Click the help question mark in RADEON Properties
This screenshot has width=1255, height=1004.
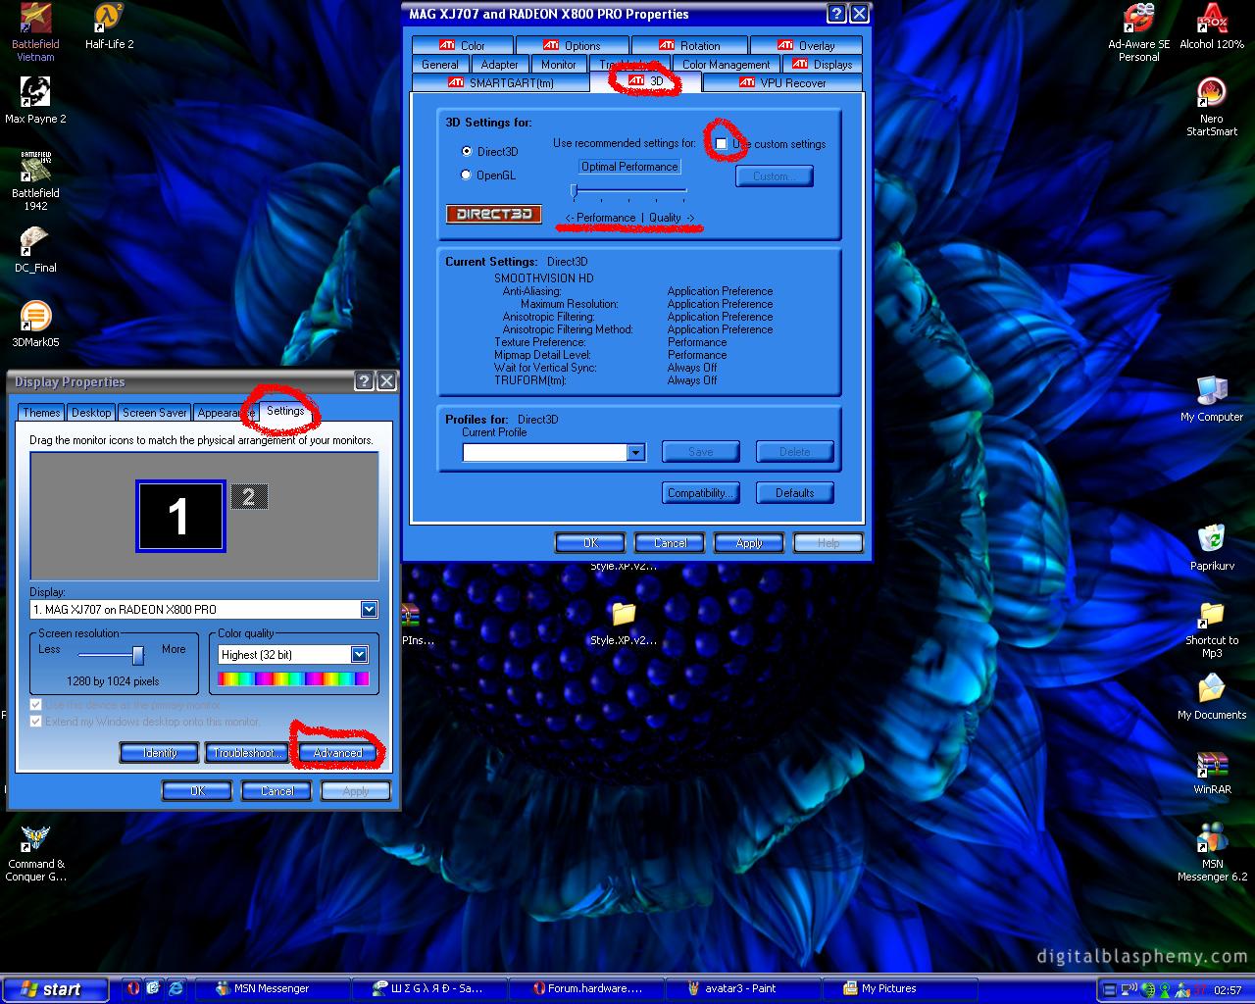836,14
